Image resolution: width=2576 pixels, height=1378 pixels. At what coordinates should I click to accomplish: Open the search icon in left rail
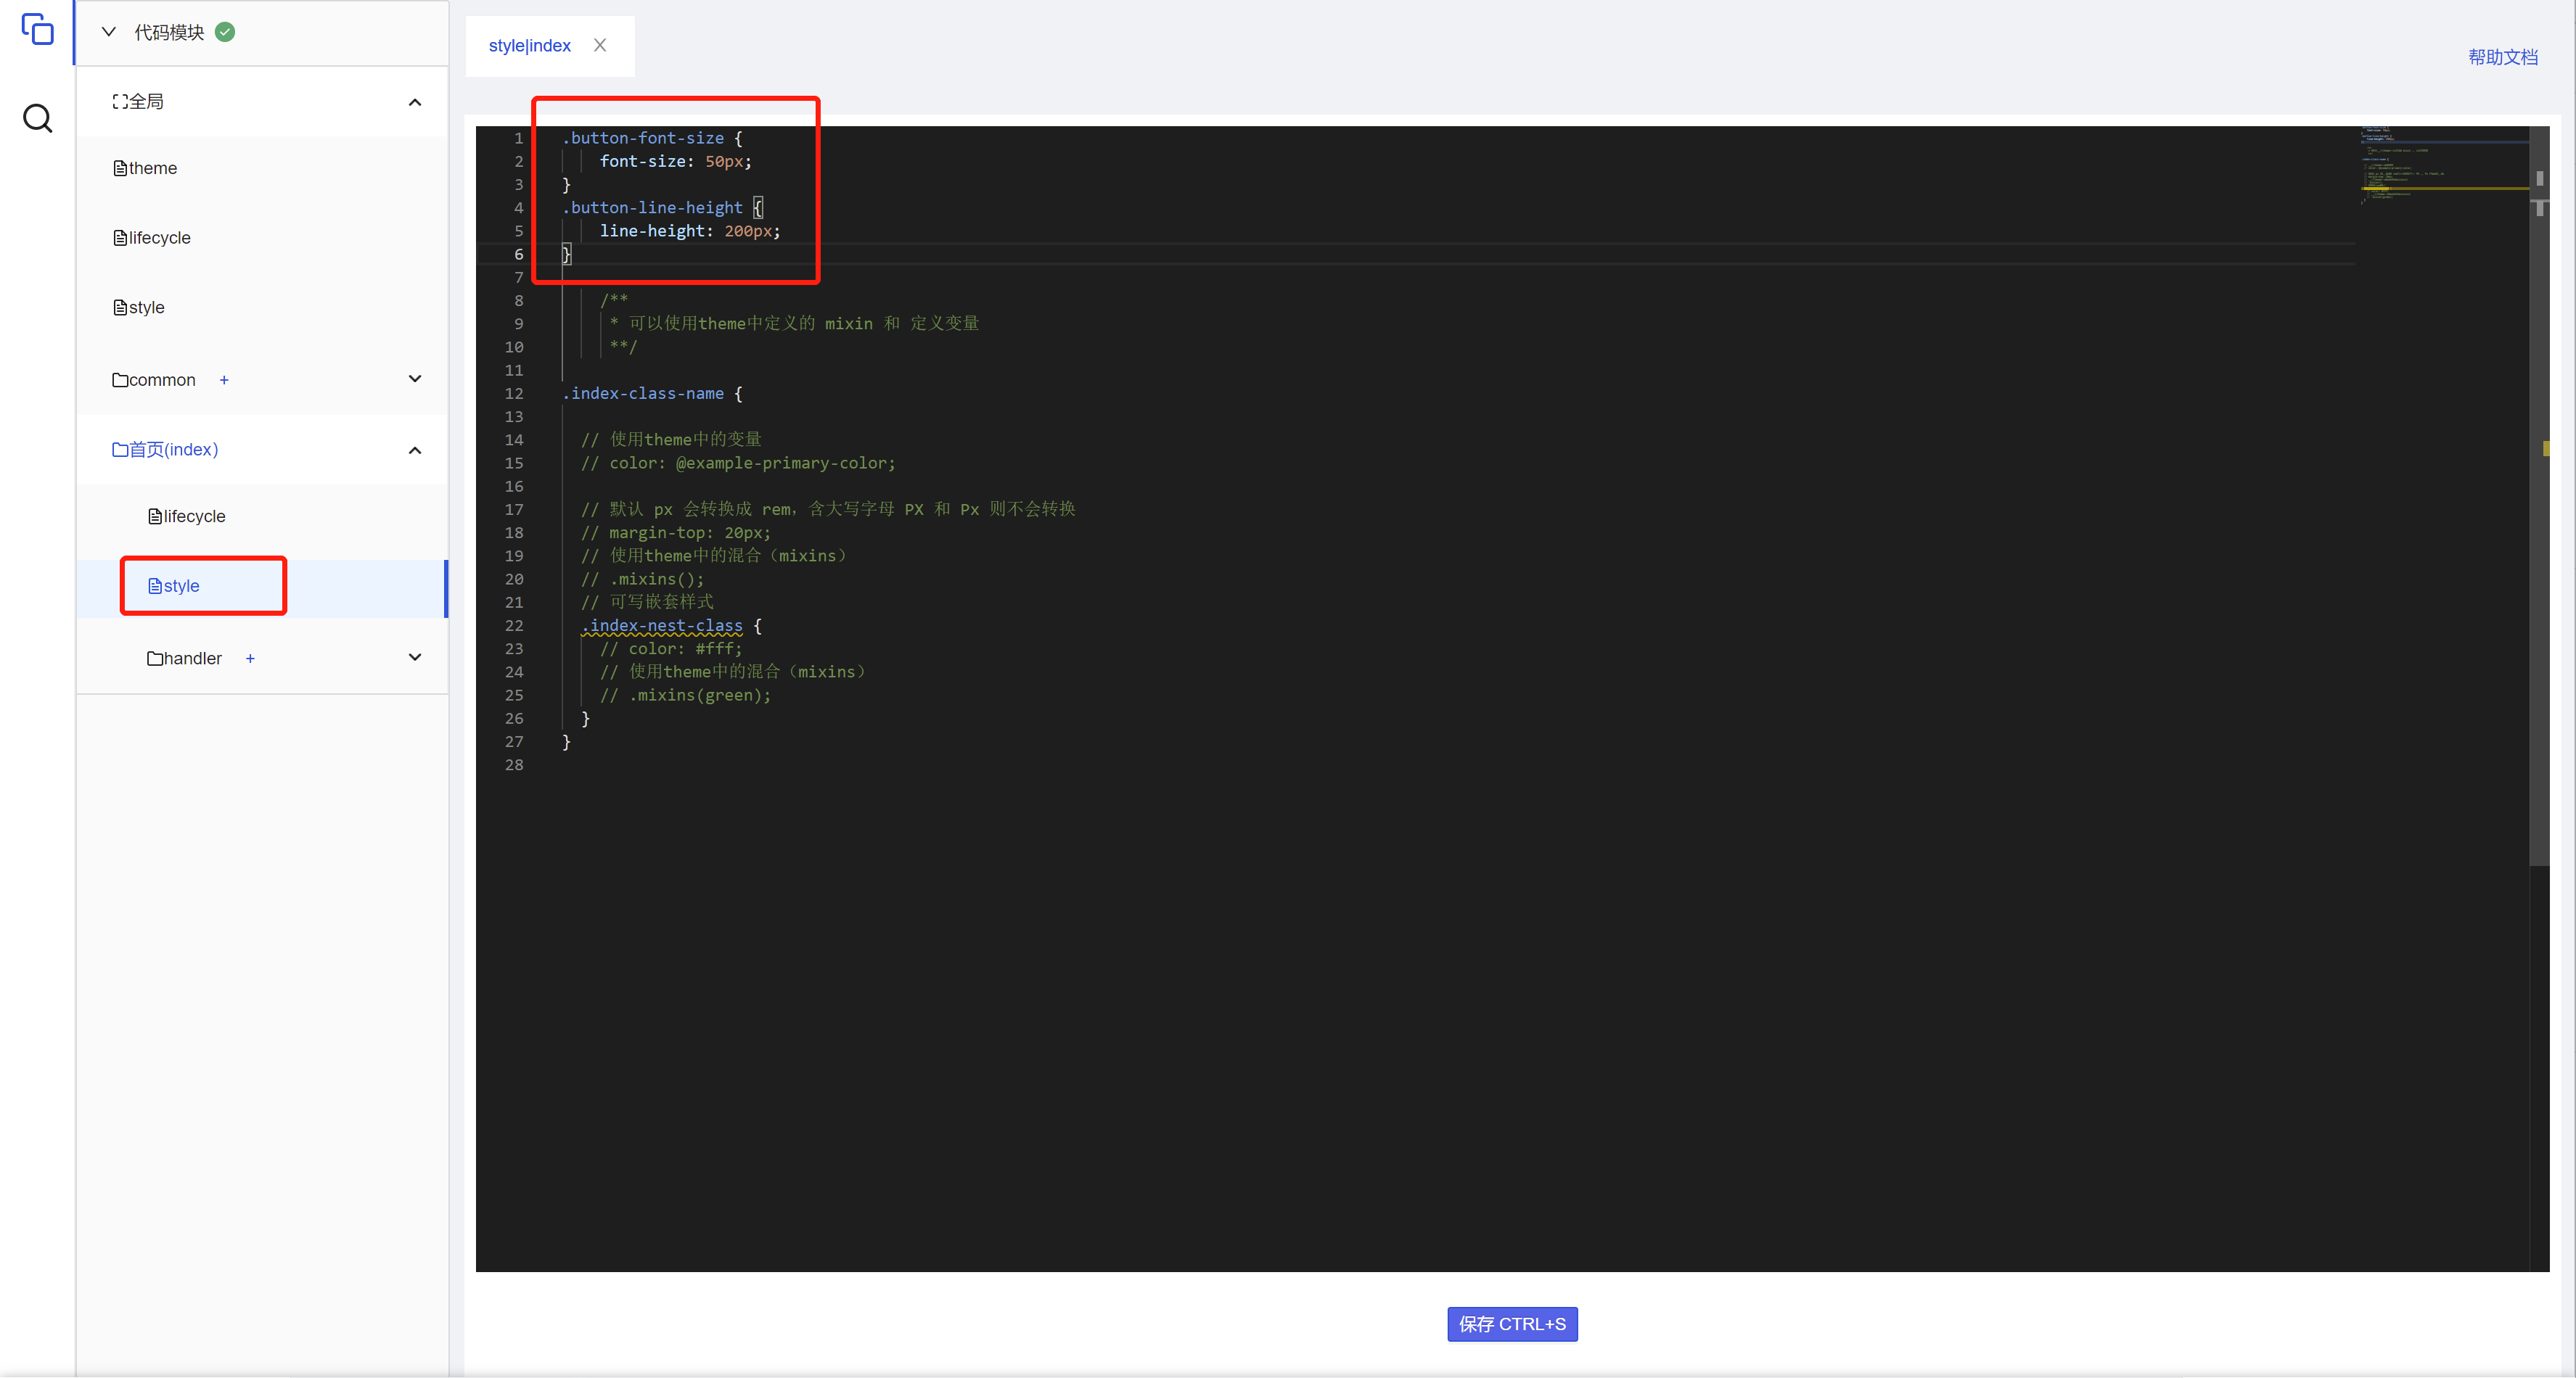[x=37, y=118]
